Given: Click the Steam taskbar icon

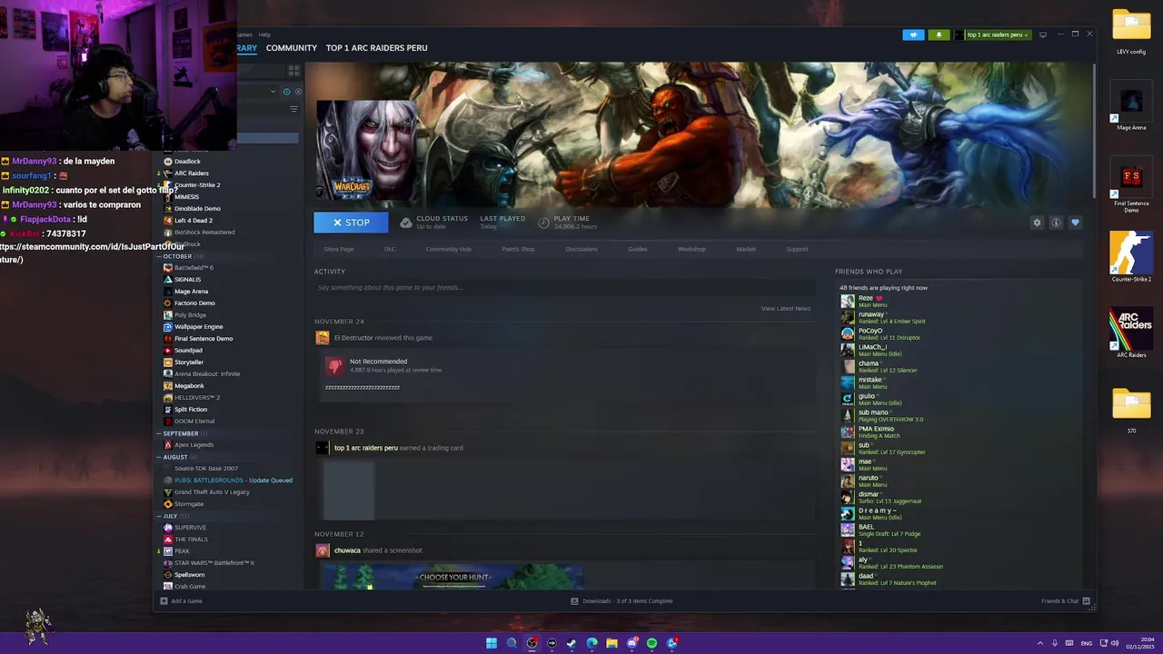Looking at the screenshot, I should pos(572,643).
